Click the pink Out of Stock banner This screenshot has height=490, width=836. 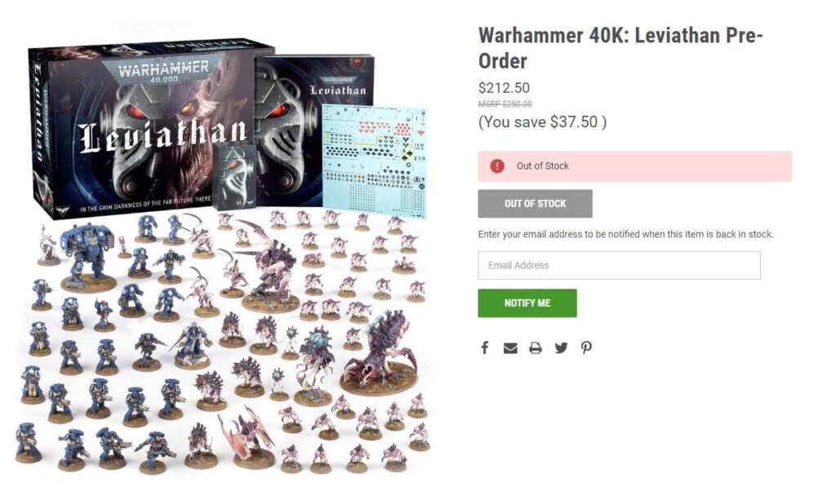634,166
